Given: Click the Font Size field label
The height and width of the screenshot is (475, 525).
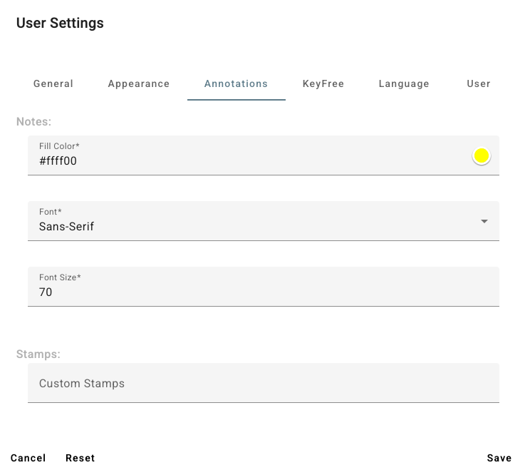Looking at the screenshot, I should 60,277.
